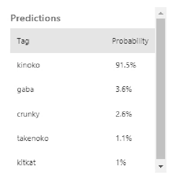Click the kitkat tag entry

[x=26, y=163]
